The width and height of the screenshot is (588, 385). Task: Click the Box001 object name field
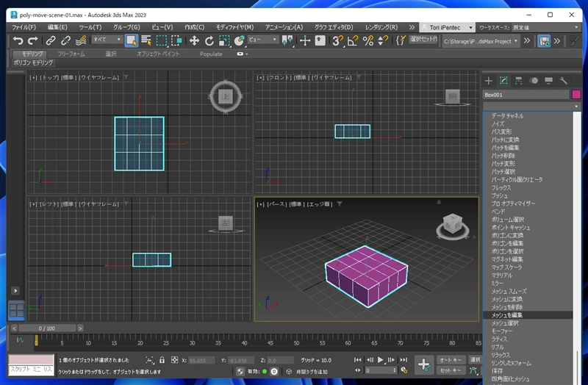(526, 95)
